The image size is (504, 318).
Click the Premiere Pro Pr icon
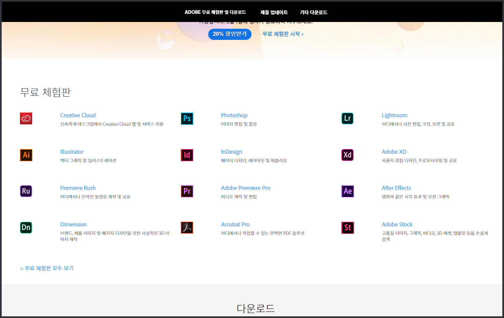(187, 191)
